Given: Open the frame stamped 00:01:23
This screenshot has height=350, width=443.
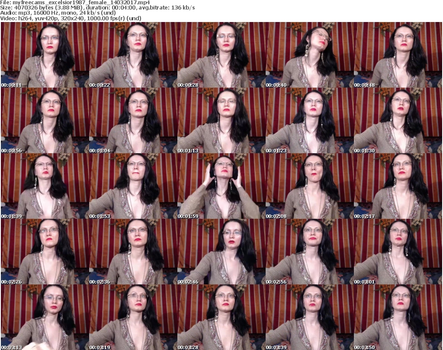Looking at the screenshot, I should pos(310,120).
